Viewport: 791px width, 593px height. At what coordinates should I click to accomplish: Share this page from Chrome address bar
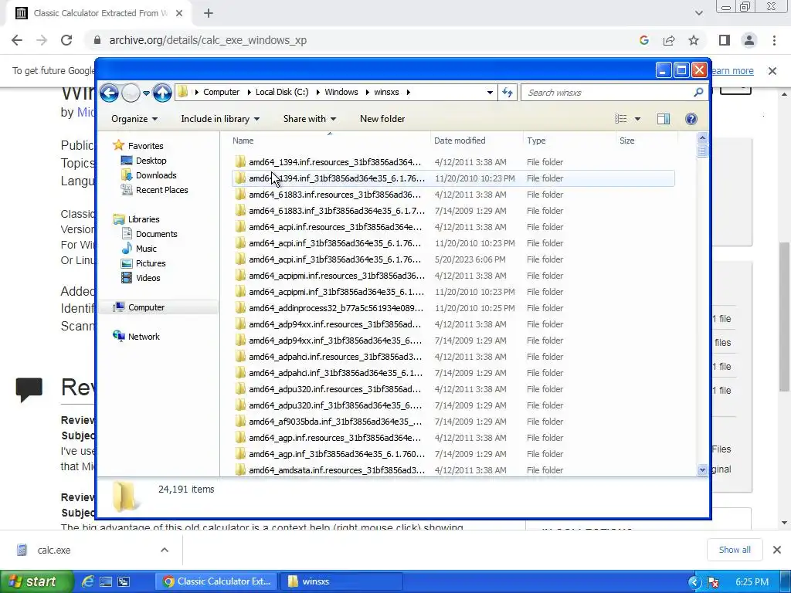[x=669, y=40]
